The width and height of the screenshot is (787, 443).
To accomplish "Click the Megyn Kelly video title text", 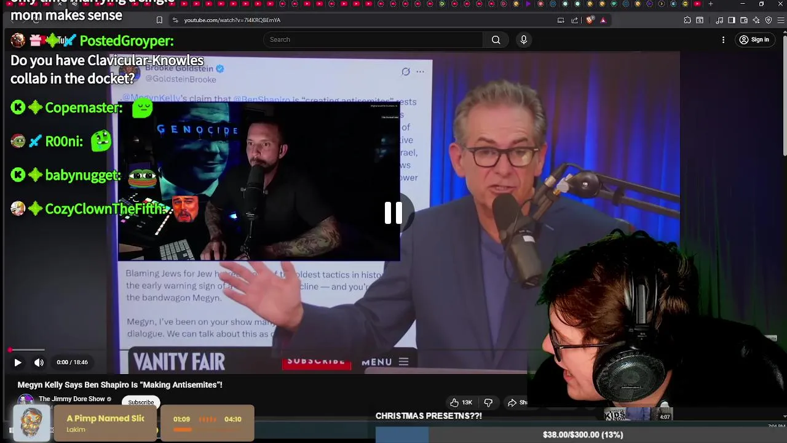I will click(x=120, y=385).
